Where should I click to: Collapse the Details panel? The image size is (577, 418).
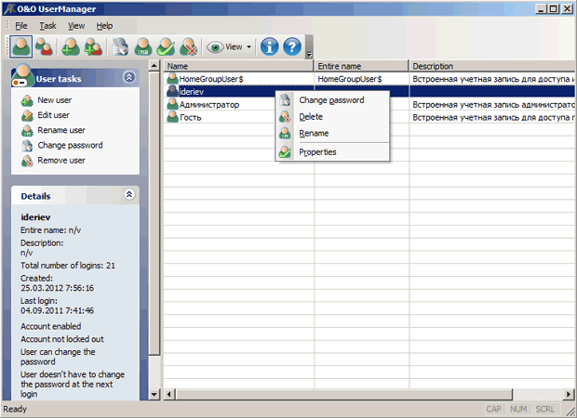pos(129,194)
